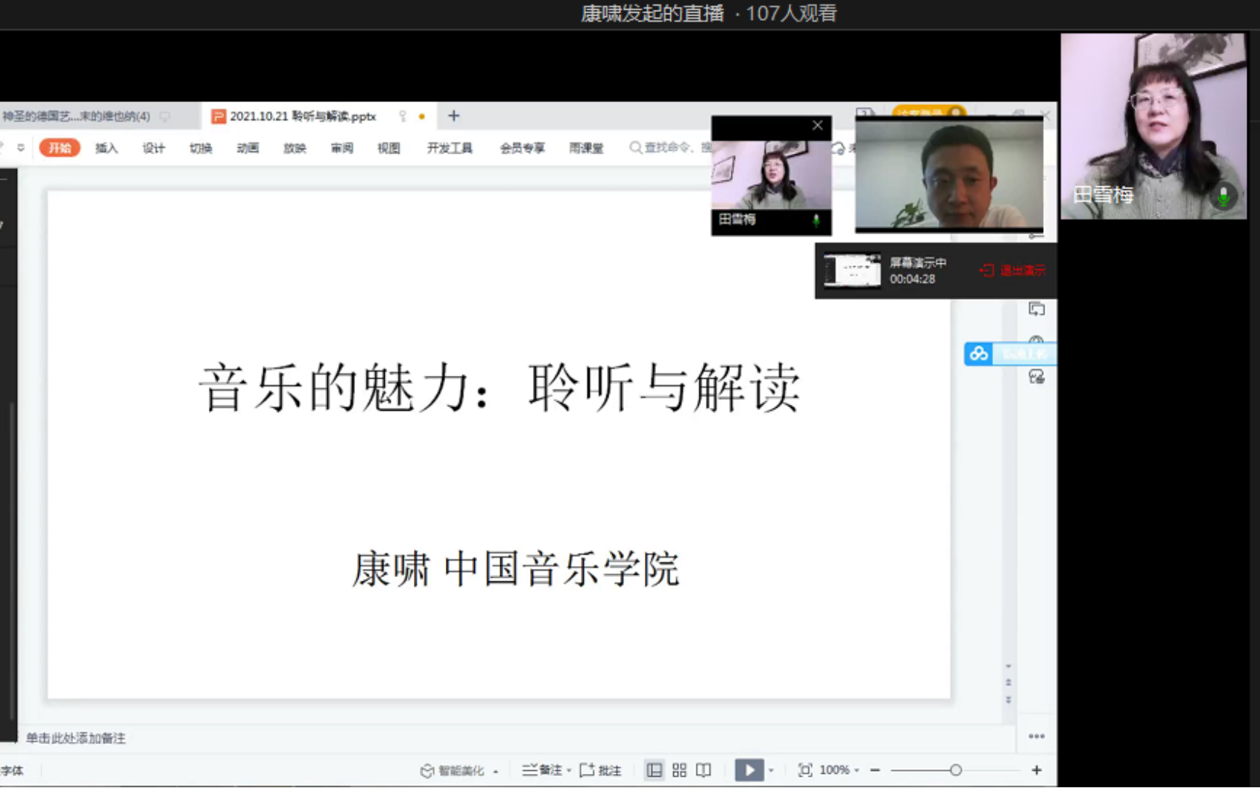
Task: Open the 设计 ribbon tab
Action: (154, 148)
